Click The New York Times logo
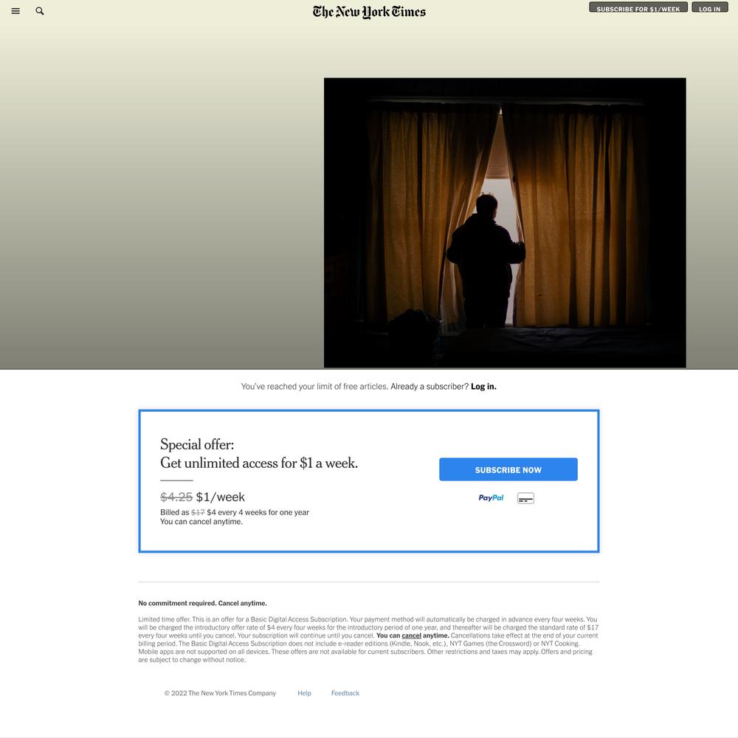 [369, 12]
